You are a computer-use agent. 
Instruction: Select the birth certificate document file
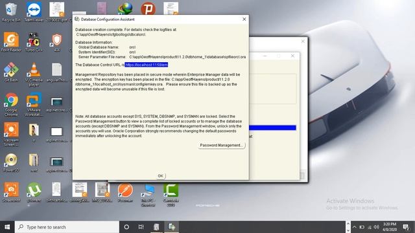click(x=56, y=192)
